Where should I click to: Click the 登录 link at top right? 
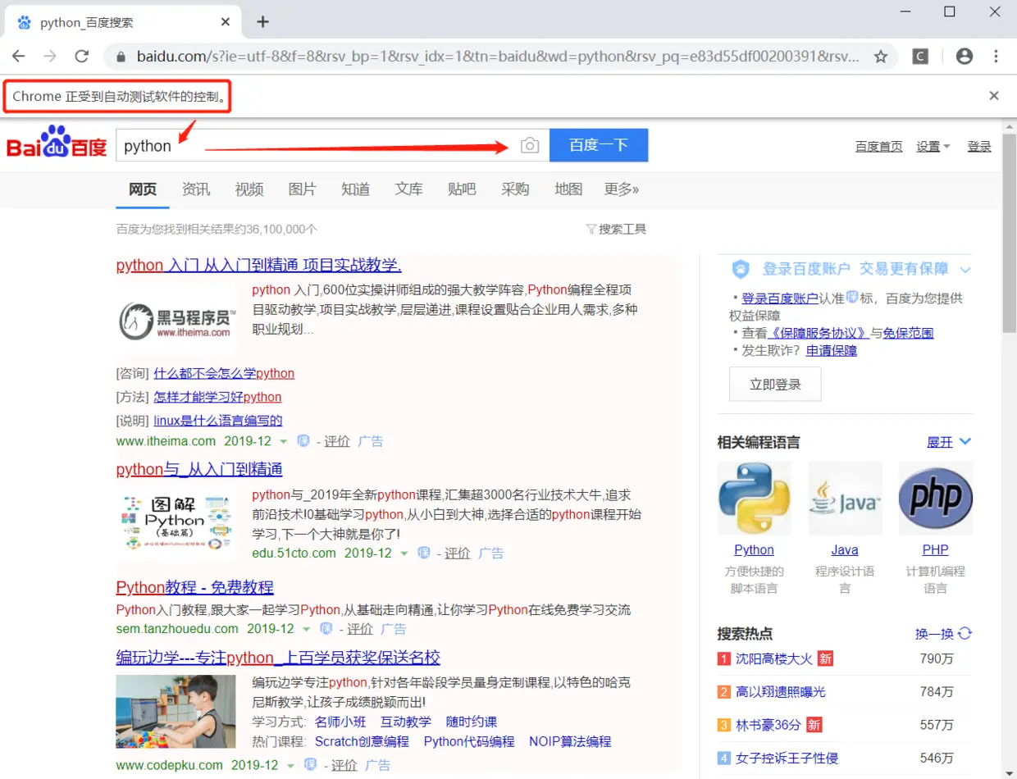(x=979, y=146)
